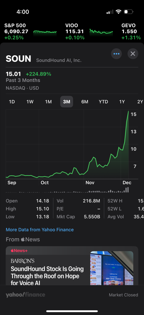Tap the Dec label on chart axis

[x=127, y=183]
